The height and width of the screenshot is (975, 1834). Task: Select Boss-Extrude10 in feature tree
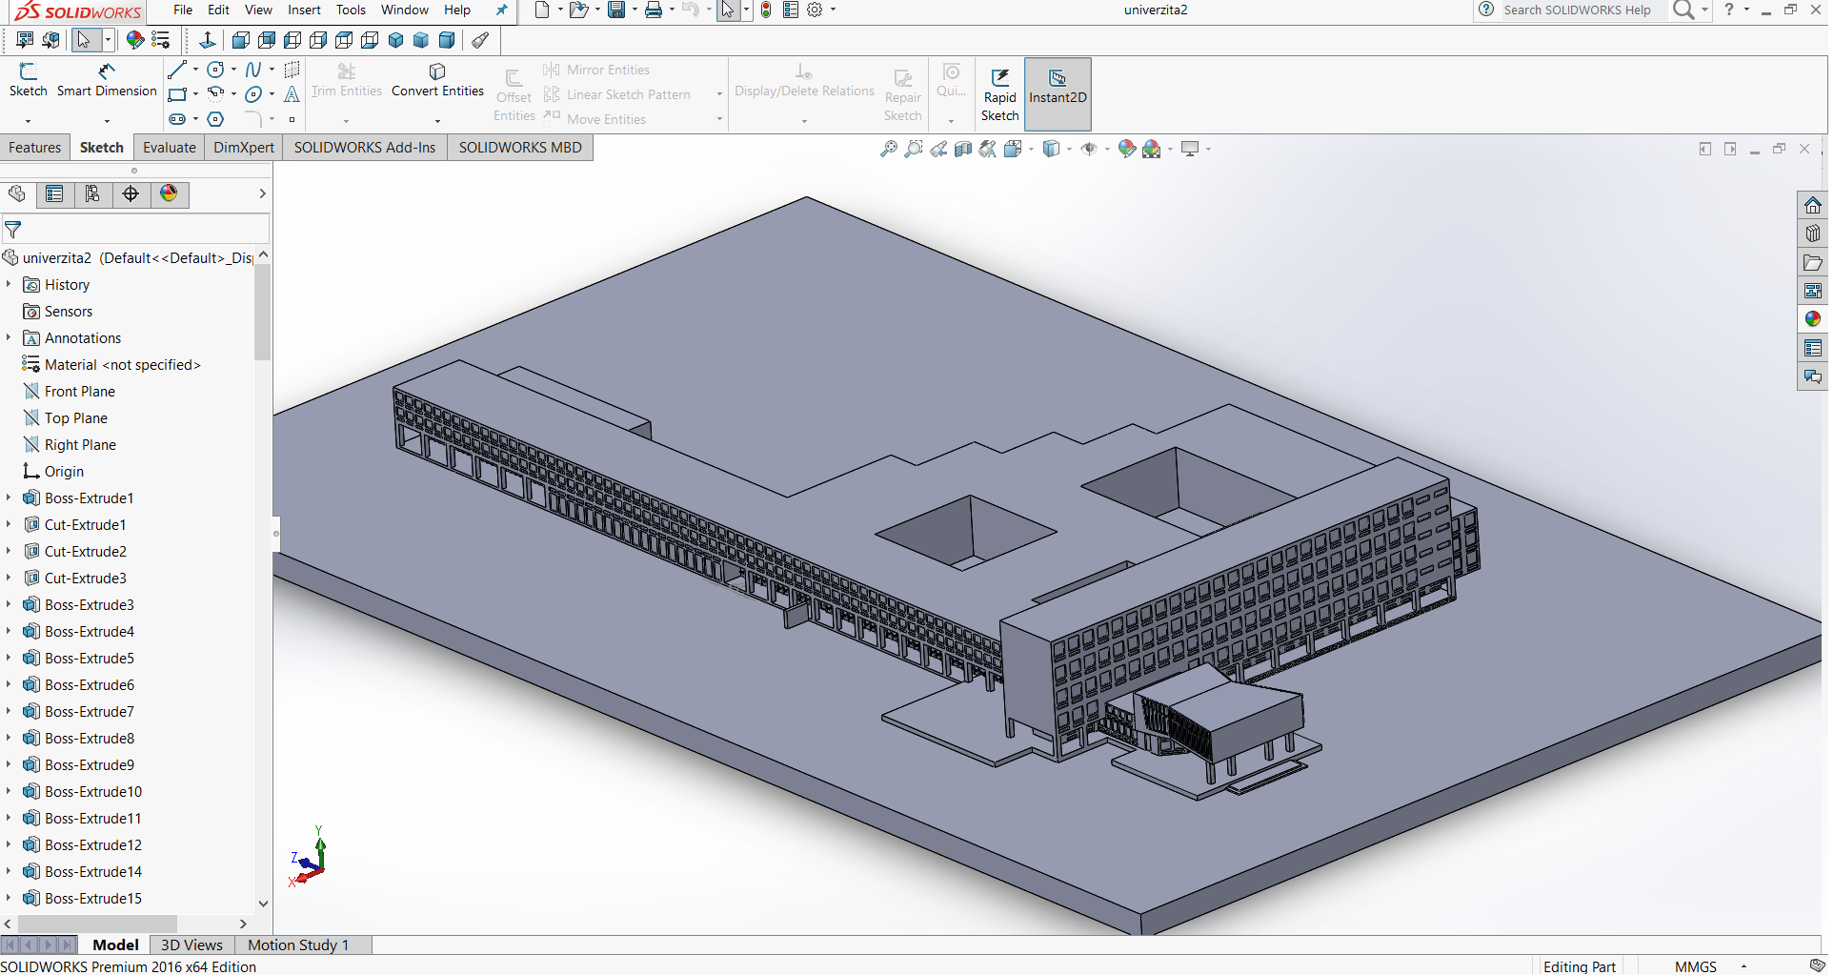(x=93, y=791)
